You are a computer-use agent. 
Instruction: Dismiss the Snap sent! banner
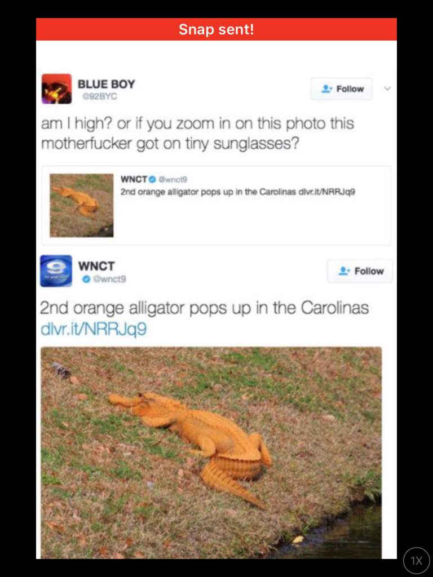click(x=216, y=29)
